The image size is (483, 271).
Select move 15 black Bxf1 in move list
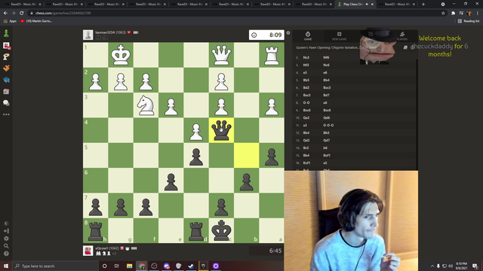[x=327, y=156]
